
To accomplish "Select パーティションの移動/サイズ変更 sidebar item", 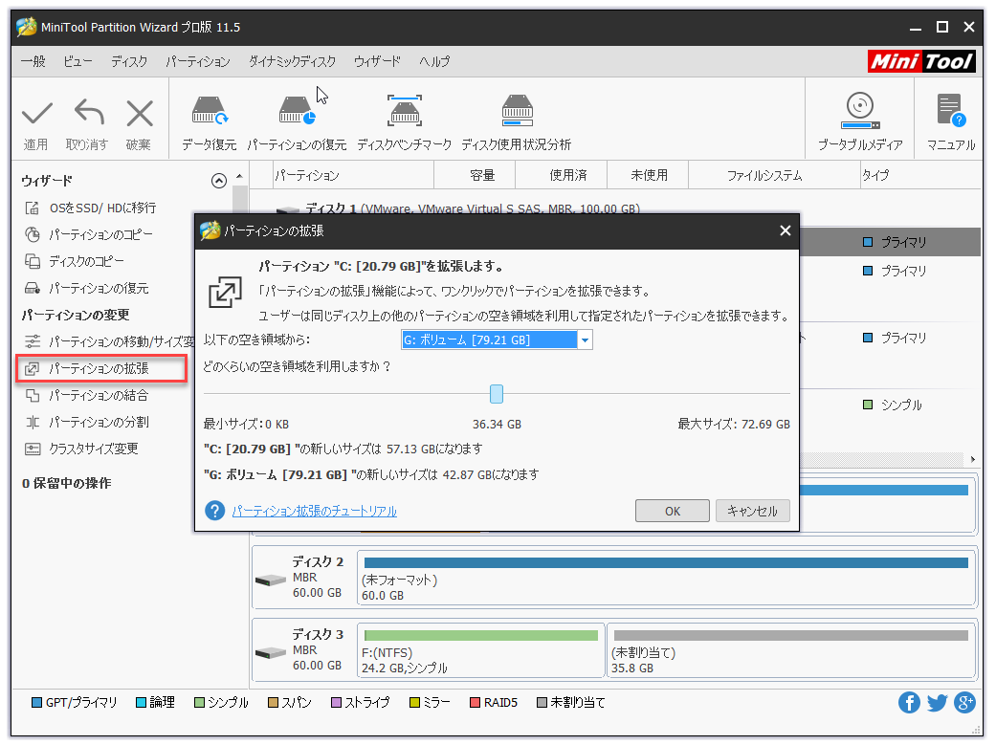I will click(109, 341).
